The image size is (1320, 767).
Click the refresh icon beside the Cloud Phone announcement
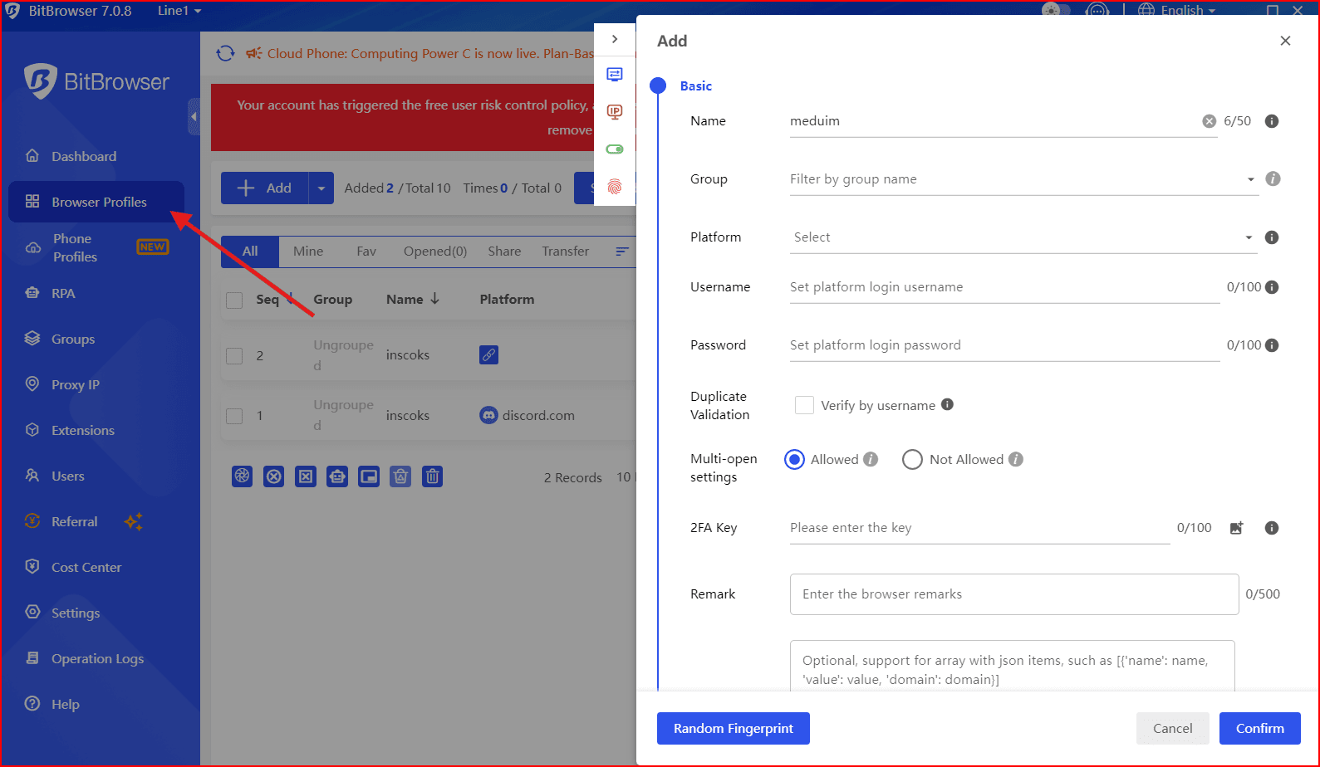pyautogui.click(x=225, y=53)
